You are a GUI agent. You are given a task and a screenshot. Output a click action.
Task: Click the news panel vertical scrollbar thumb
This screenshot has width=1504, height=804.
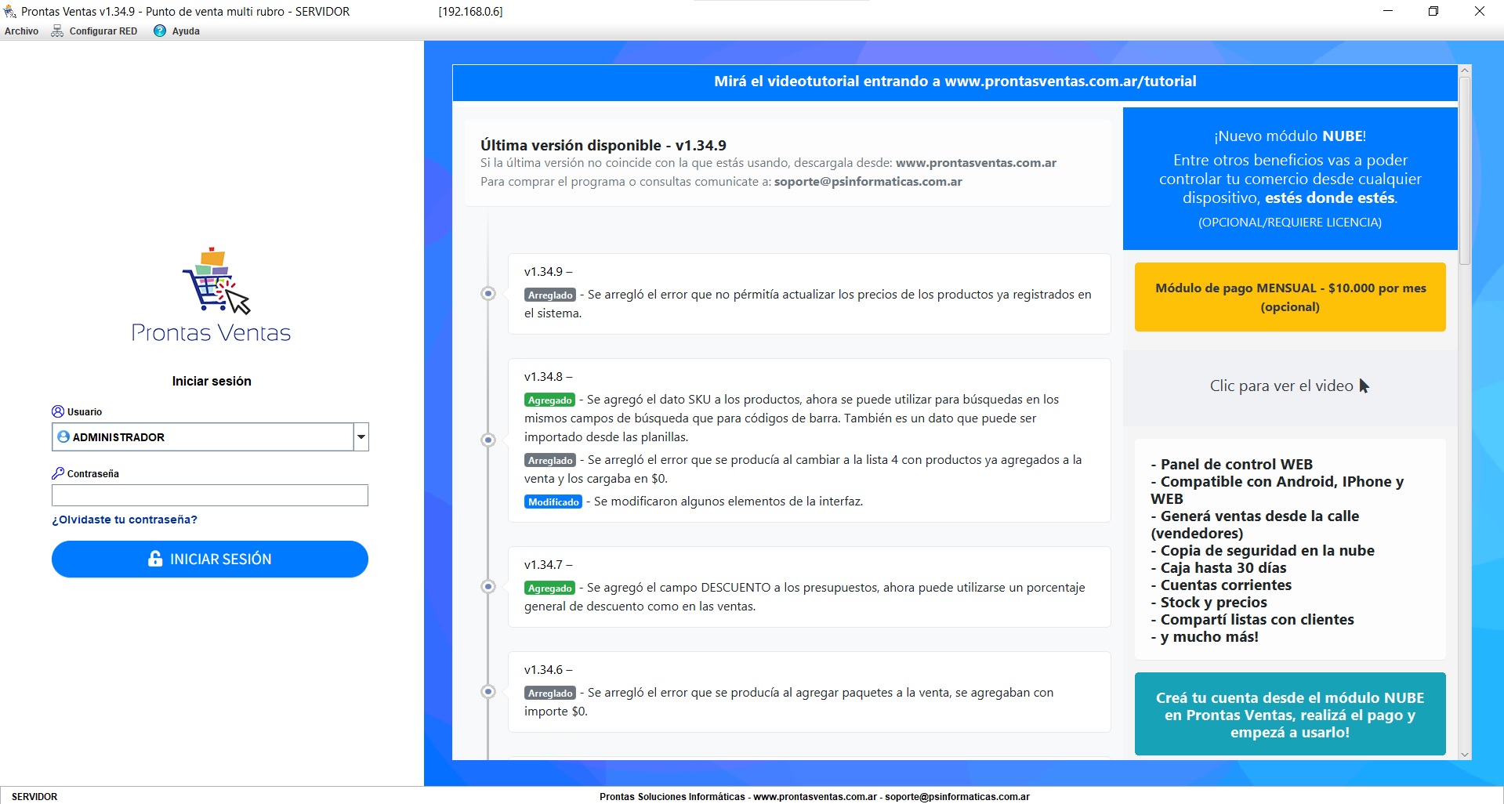1465,170
